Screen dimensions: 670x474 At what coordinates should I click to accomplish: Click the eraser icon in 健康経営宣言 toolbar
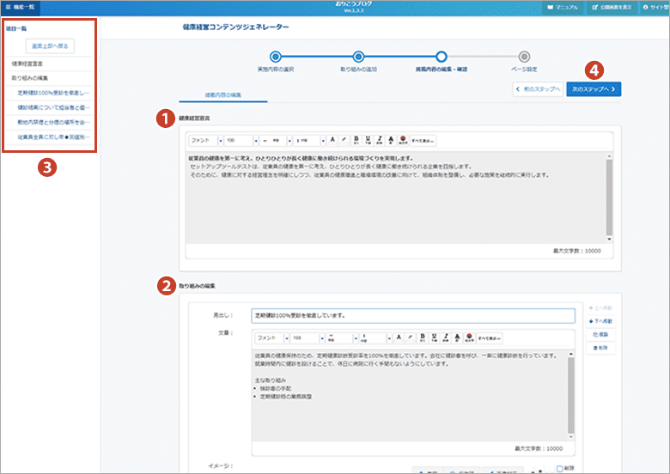point(344,140)
